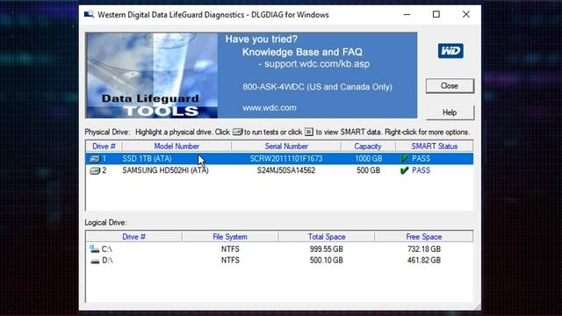
Task: Select the D:\ logical drive row
Action: [279, 261]
